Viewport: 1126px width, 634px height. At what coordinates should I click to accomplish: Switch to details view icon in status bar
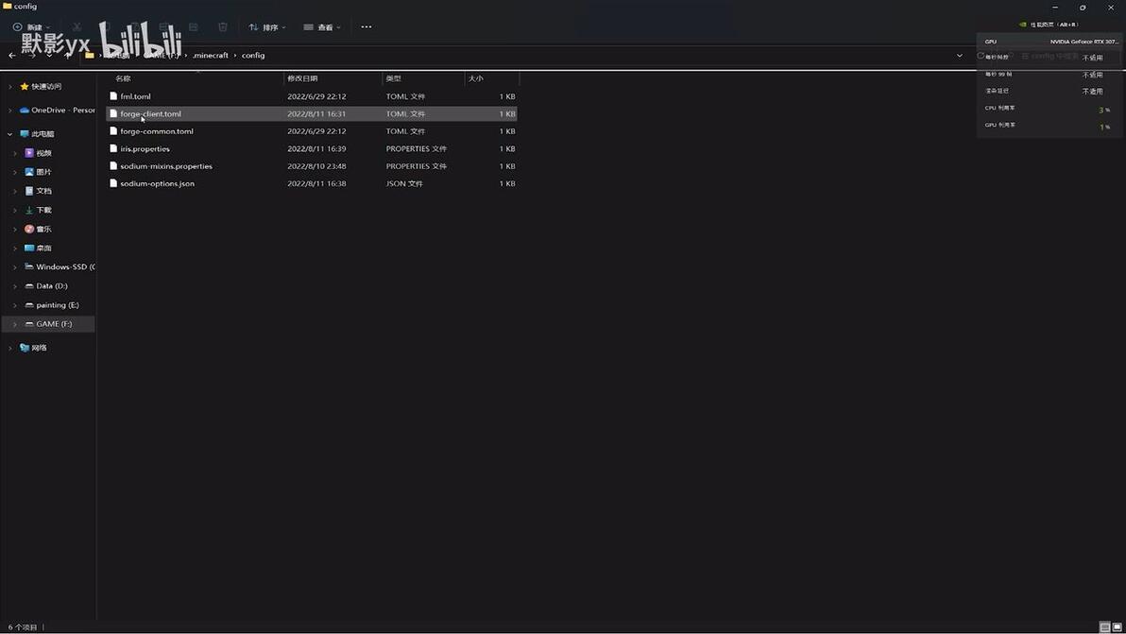point(1104,626)
